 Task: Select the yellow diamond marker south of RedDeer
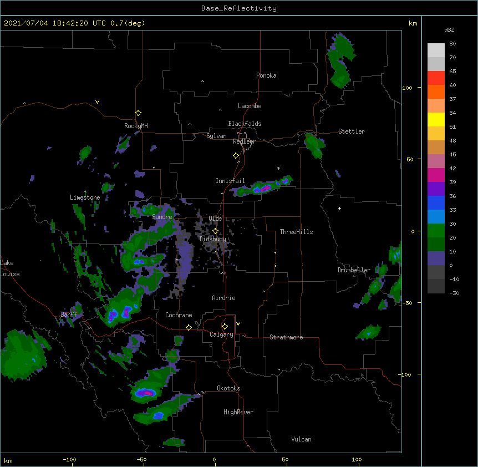[x=236, y=155]
